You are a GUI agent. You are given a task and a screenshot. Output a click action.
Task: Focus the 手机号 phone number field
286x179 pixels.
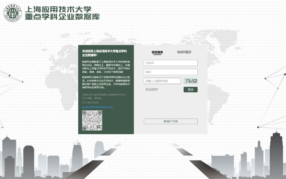pyautogui.click(x=171, y=63)
